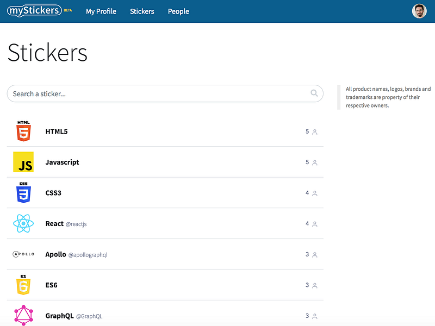The height and width of the screenshot is (326, 435).
Task: Click the ES6 shield logo
Action: [x=23, y=285]
